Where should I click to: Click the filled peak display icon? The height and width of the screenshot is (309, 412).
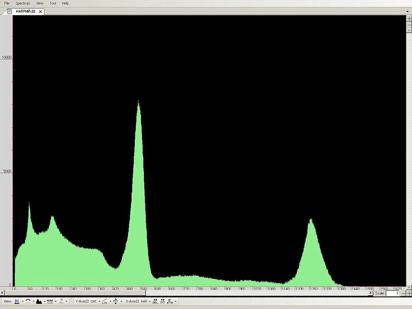click(39, 301)
